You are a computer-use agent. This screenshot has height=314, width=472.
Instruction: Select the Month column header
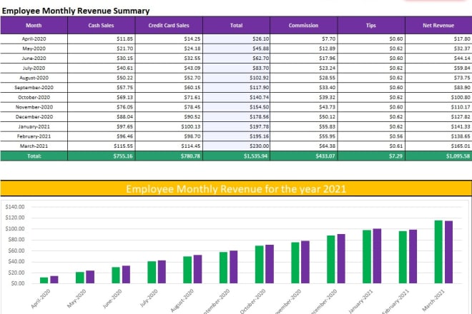click(x=34, y=25)
